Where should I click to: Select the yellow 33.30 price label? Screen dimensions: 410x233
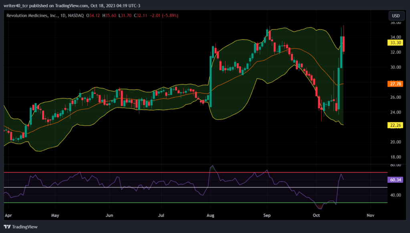coord(395,43)
